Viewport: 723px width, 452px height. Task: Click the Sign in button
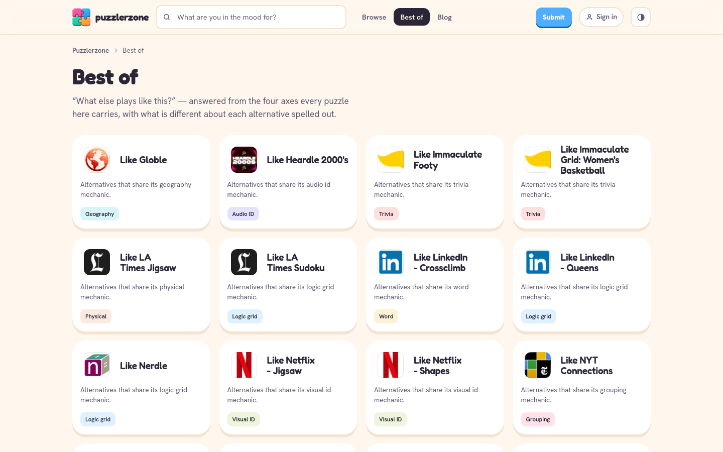coord(601,17)
